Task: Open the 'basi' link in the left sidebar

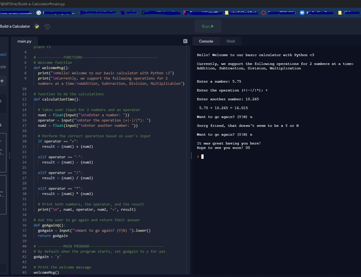Action: click(3, 54)
